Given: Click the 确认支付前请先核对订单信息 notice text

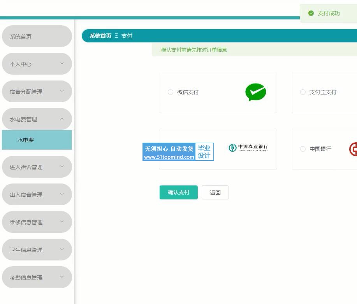Looking at the screenshot, I should pos(194,50).
